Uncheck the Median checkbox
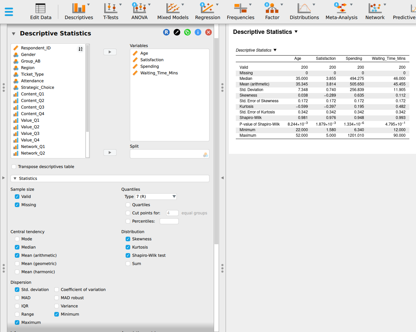Screen dimensions: 416x332 (17, 247)
